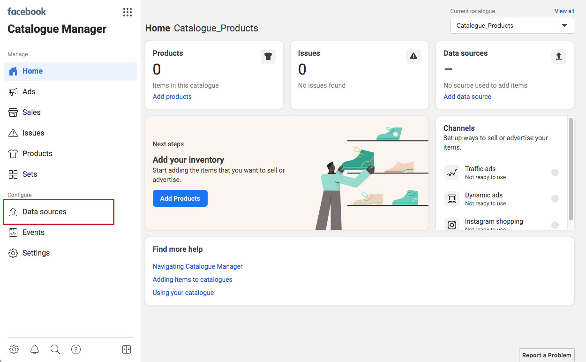Go to Home in the sidebar
Viewport: 586px width, 362px height.
tap(70, 71)
